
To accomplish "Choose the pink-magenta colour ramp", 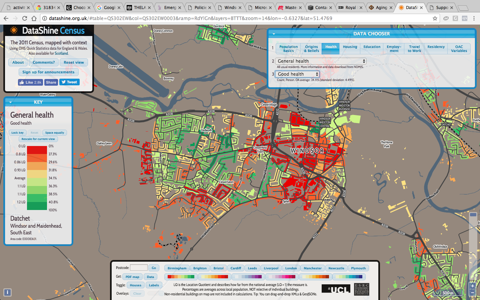I will point(282,277).
